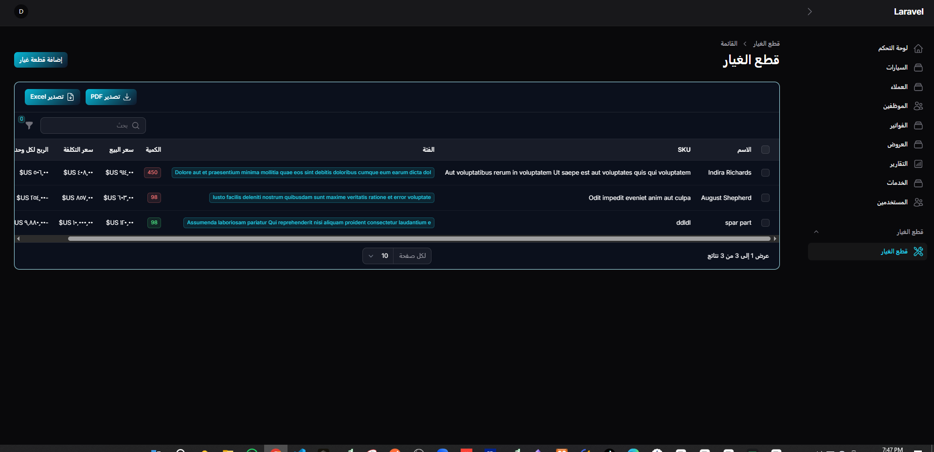Check the spar part row checkbox
934x452 pixels.
[765, 223]
